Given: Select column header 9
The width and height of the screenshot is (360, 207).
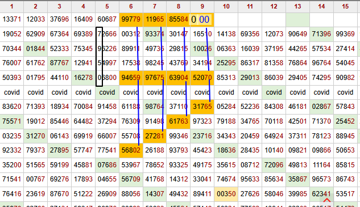Looking at the screenshot, I should (202, 6).
